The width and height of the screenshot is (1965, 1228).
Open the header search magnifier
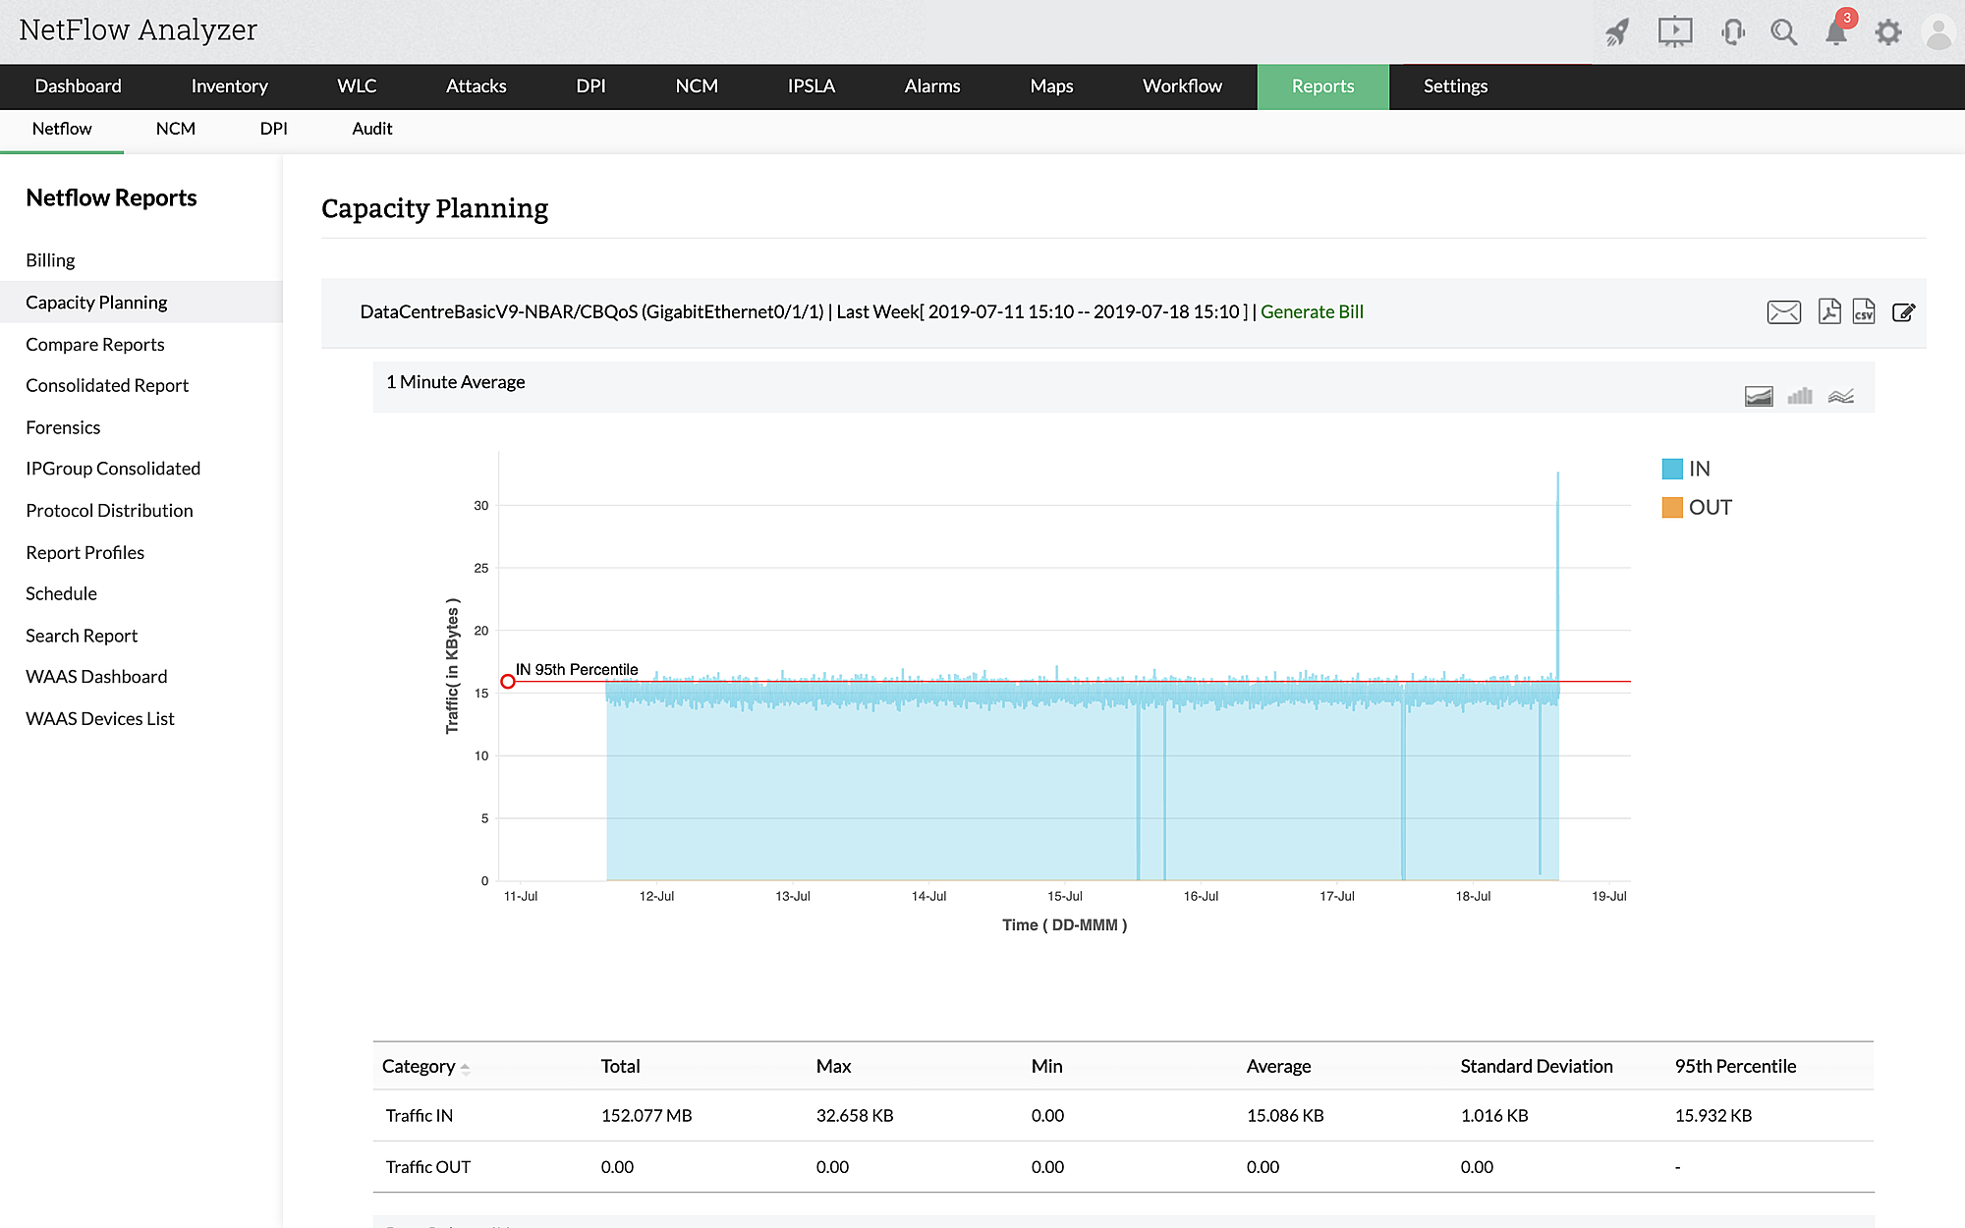tap(1783, 32)
